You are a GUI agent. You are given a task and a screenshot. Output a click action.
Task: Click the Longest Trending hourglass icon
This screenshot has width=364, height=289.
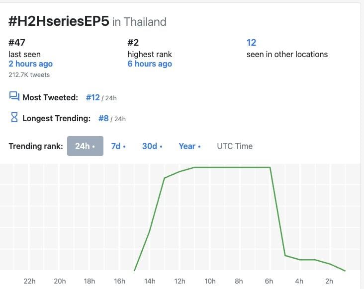[x=14, y=118]
